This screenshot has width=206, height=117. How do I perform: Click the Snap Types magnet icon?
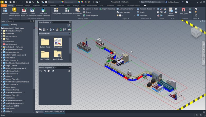coord(183,10)
